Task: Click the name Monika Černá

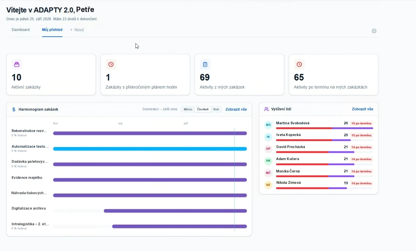Action: tap(288, 171)
